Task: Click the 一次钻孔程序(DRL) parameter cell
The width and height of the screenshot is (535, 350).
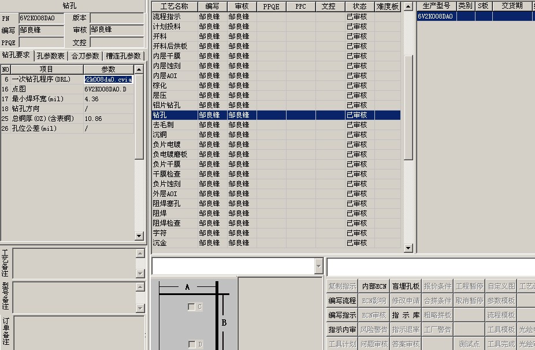Action: (109, 79)
